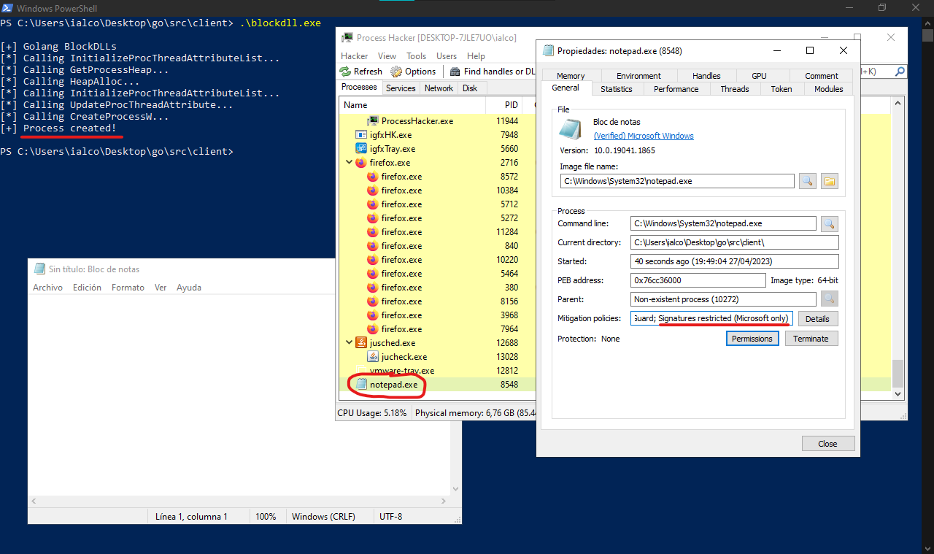Switch to GPU tab in properties dialog
Screen dimensions: 934x554
[x=759, y=76]
